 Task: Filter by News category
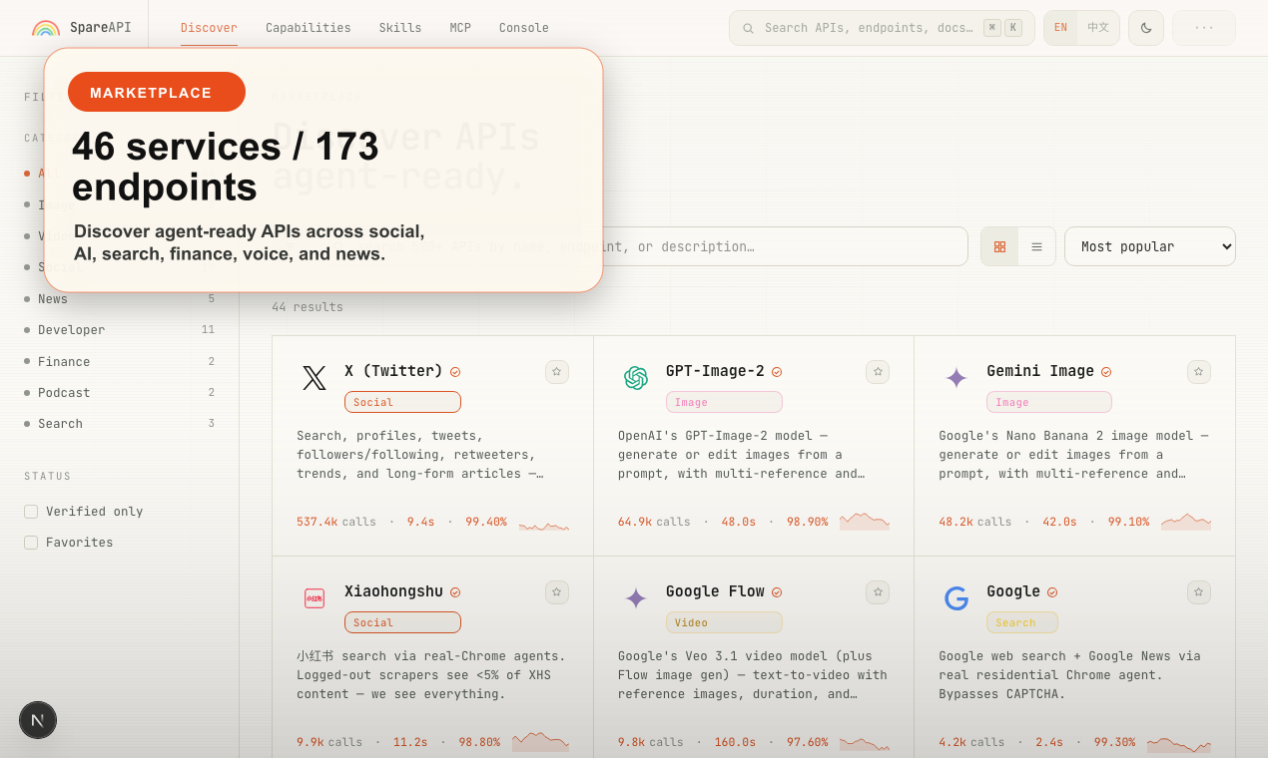(x=120, y=299)
